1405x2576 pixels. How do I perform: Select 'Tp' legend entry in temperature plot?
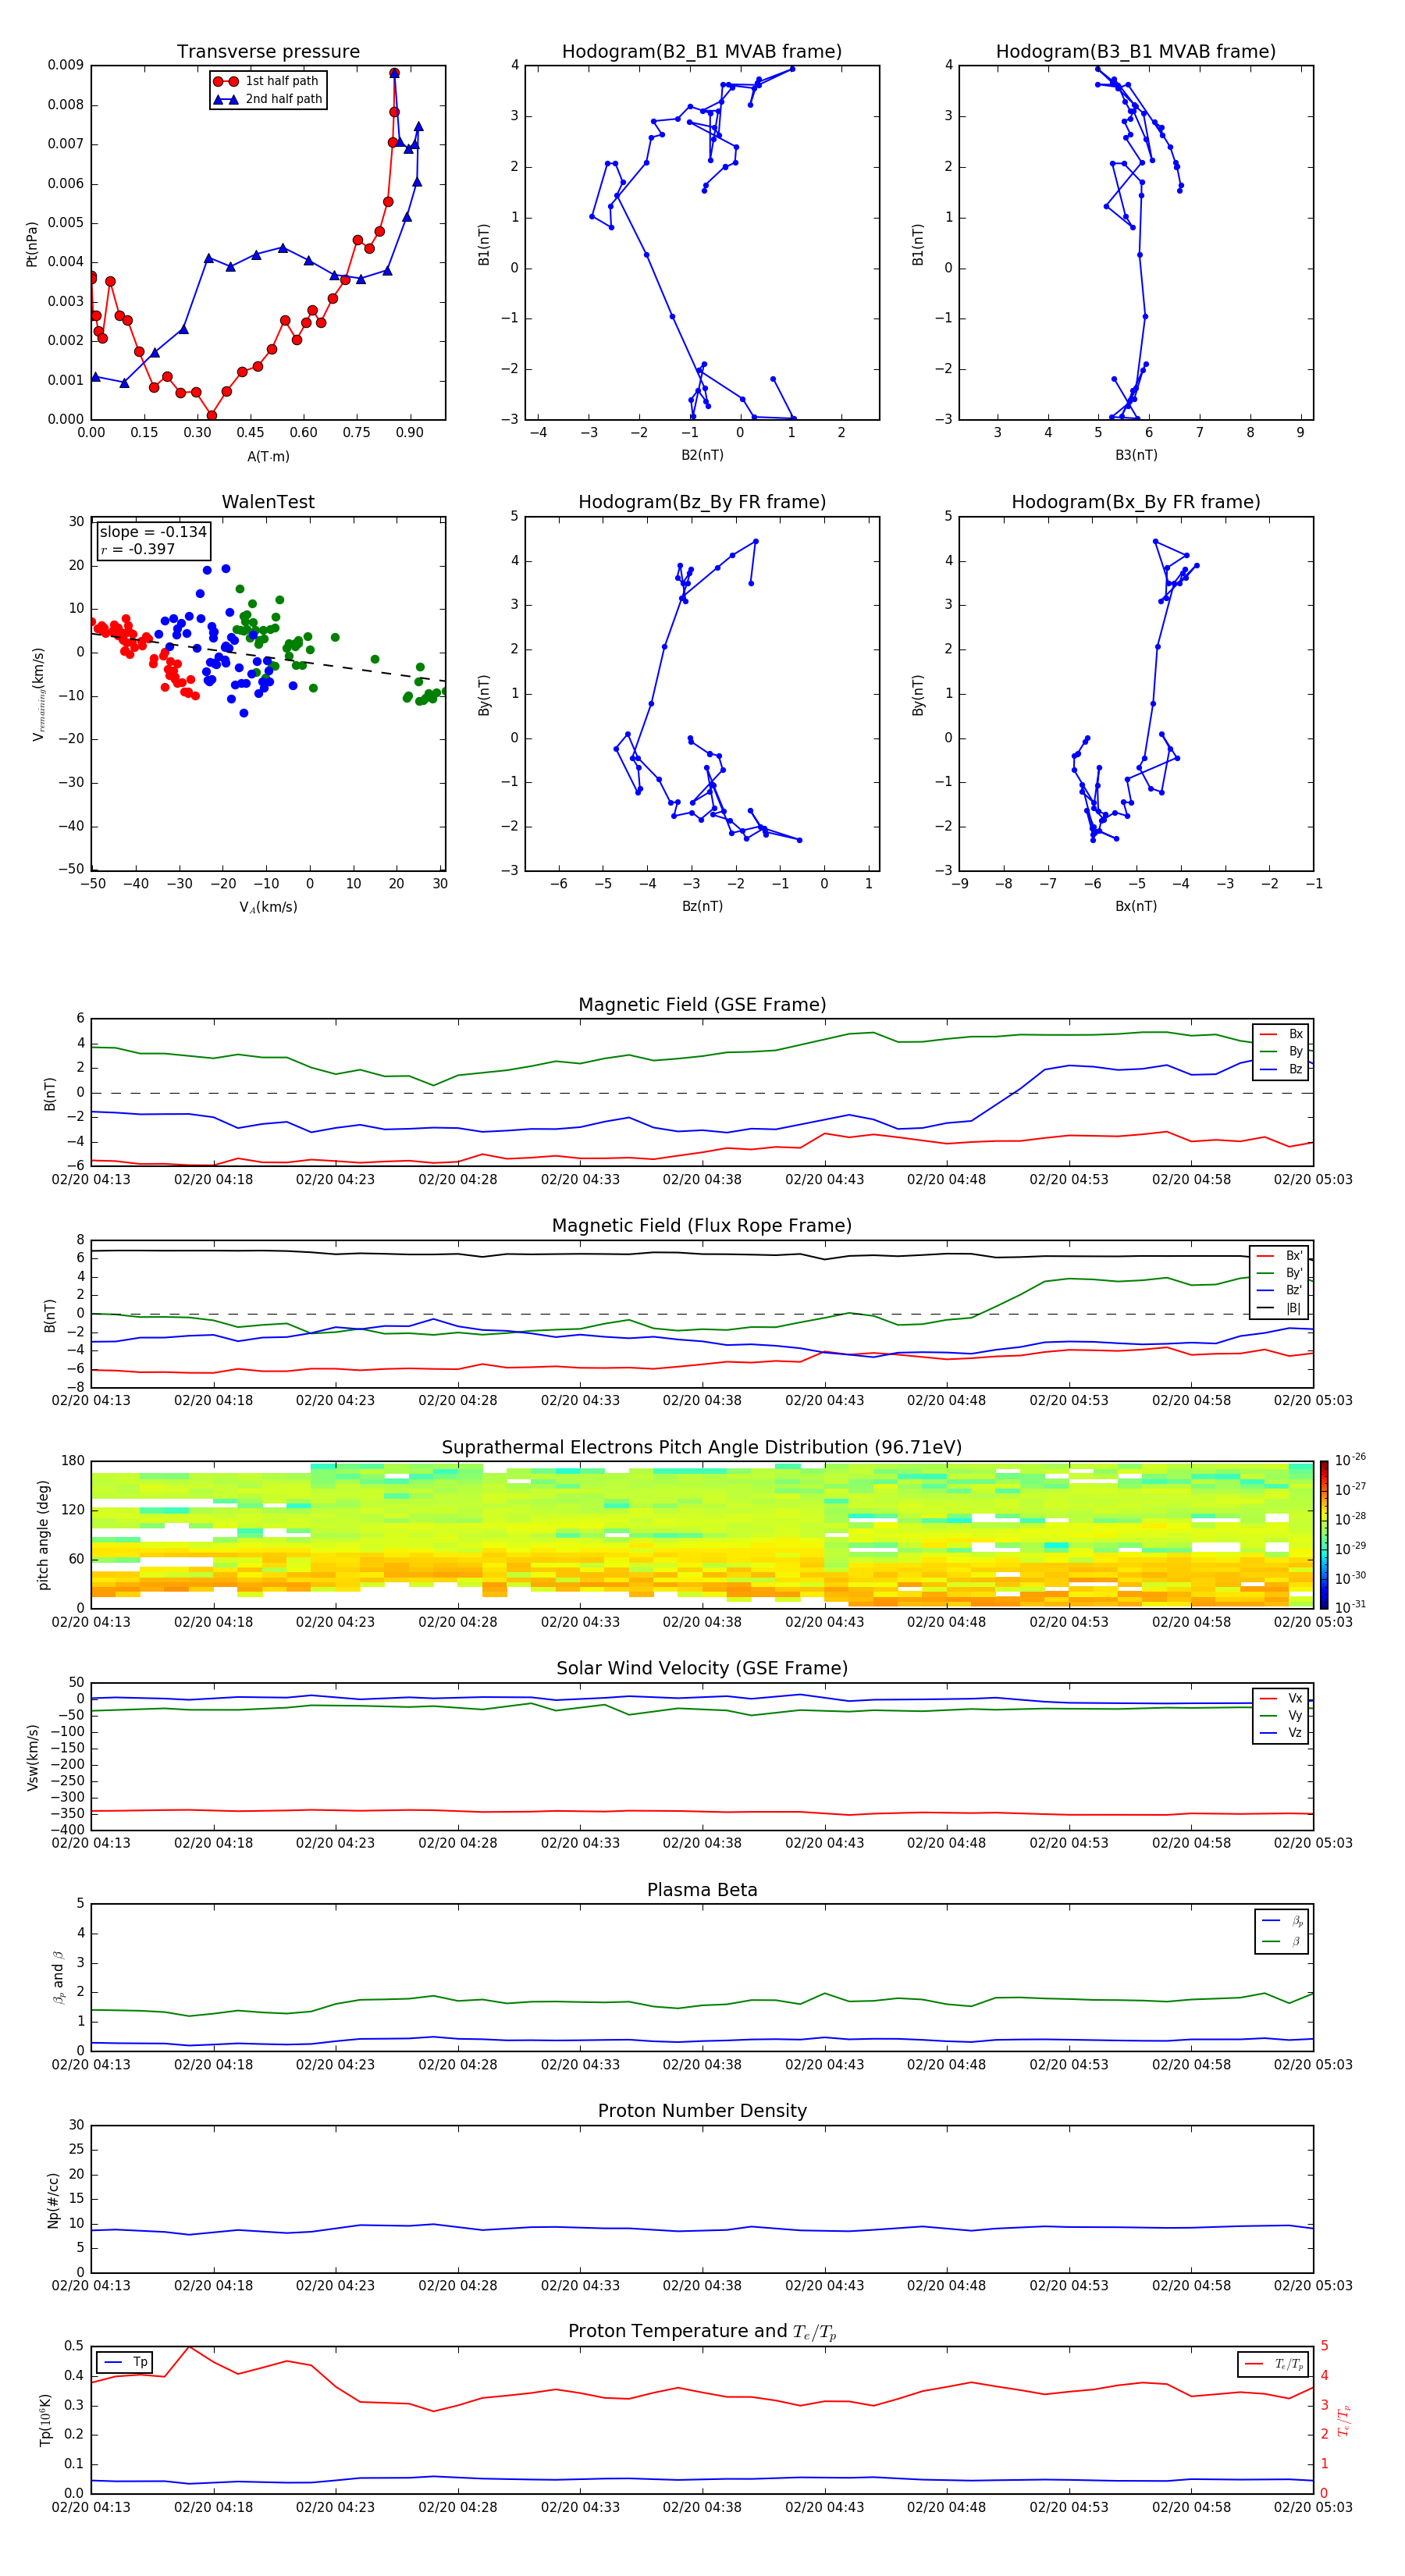(x=125, y=2362)
